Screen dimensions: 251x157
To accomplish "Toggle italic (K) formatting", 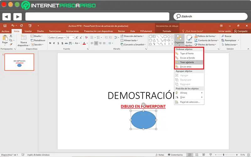I will (x=55, y=43).
